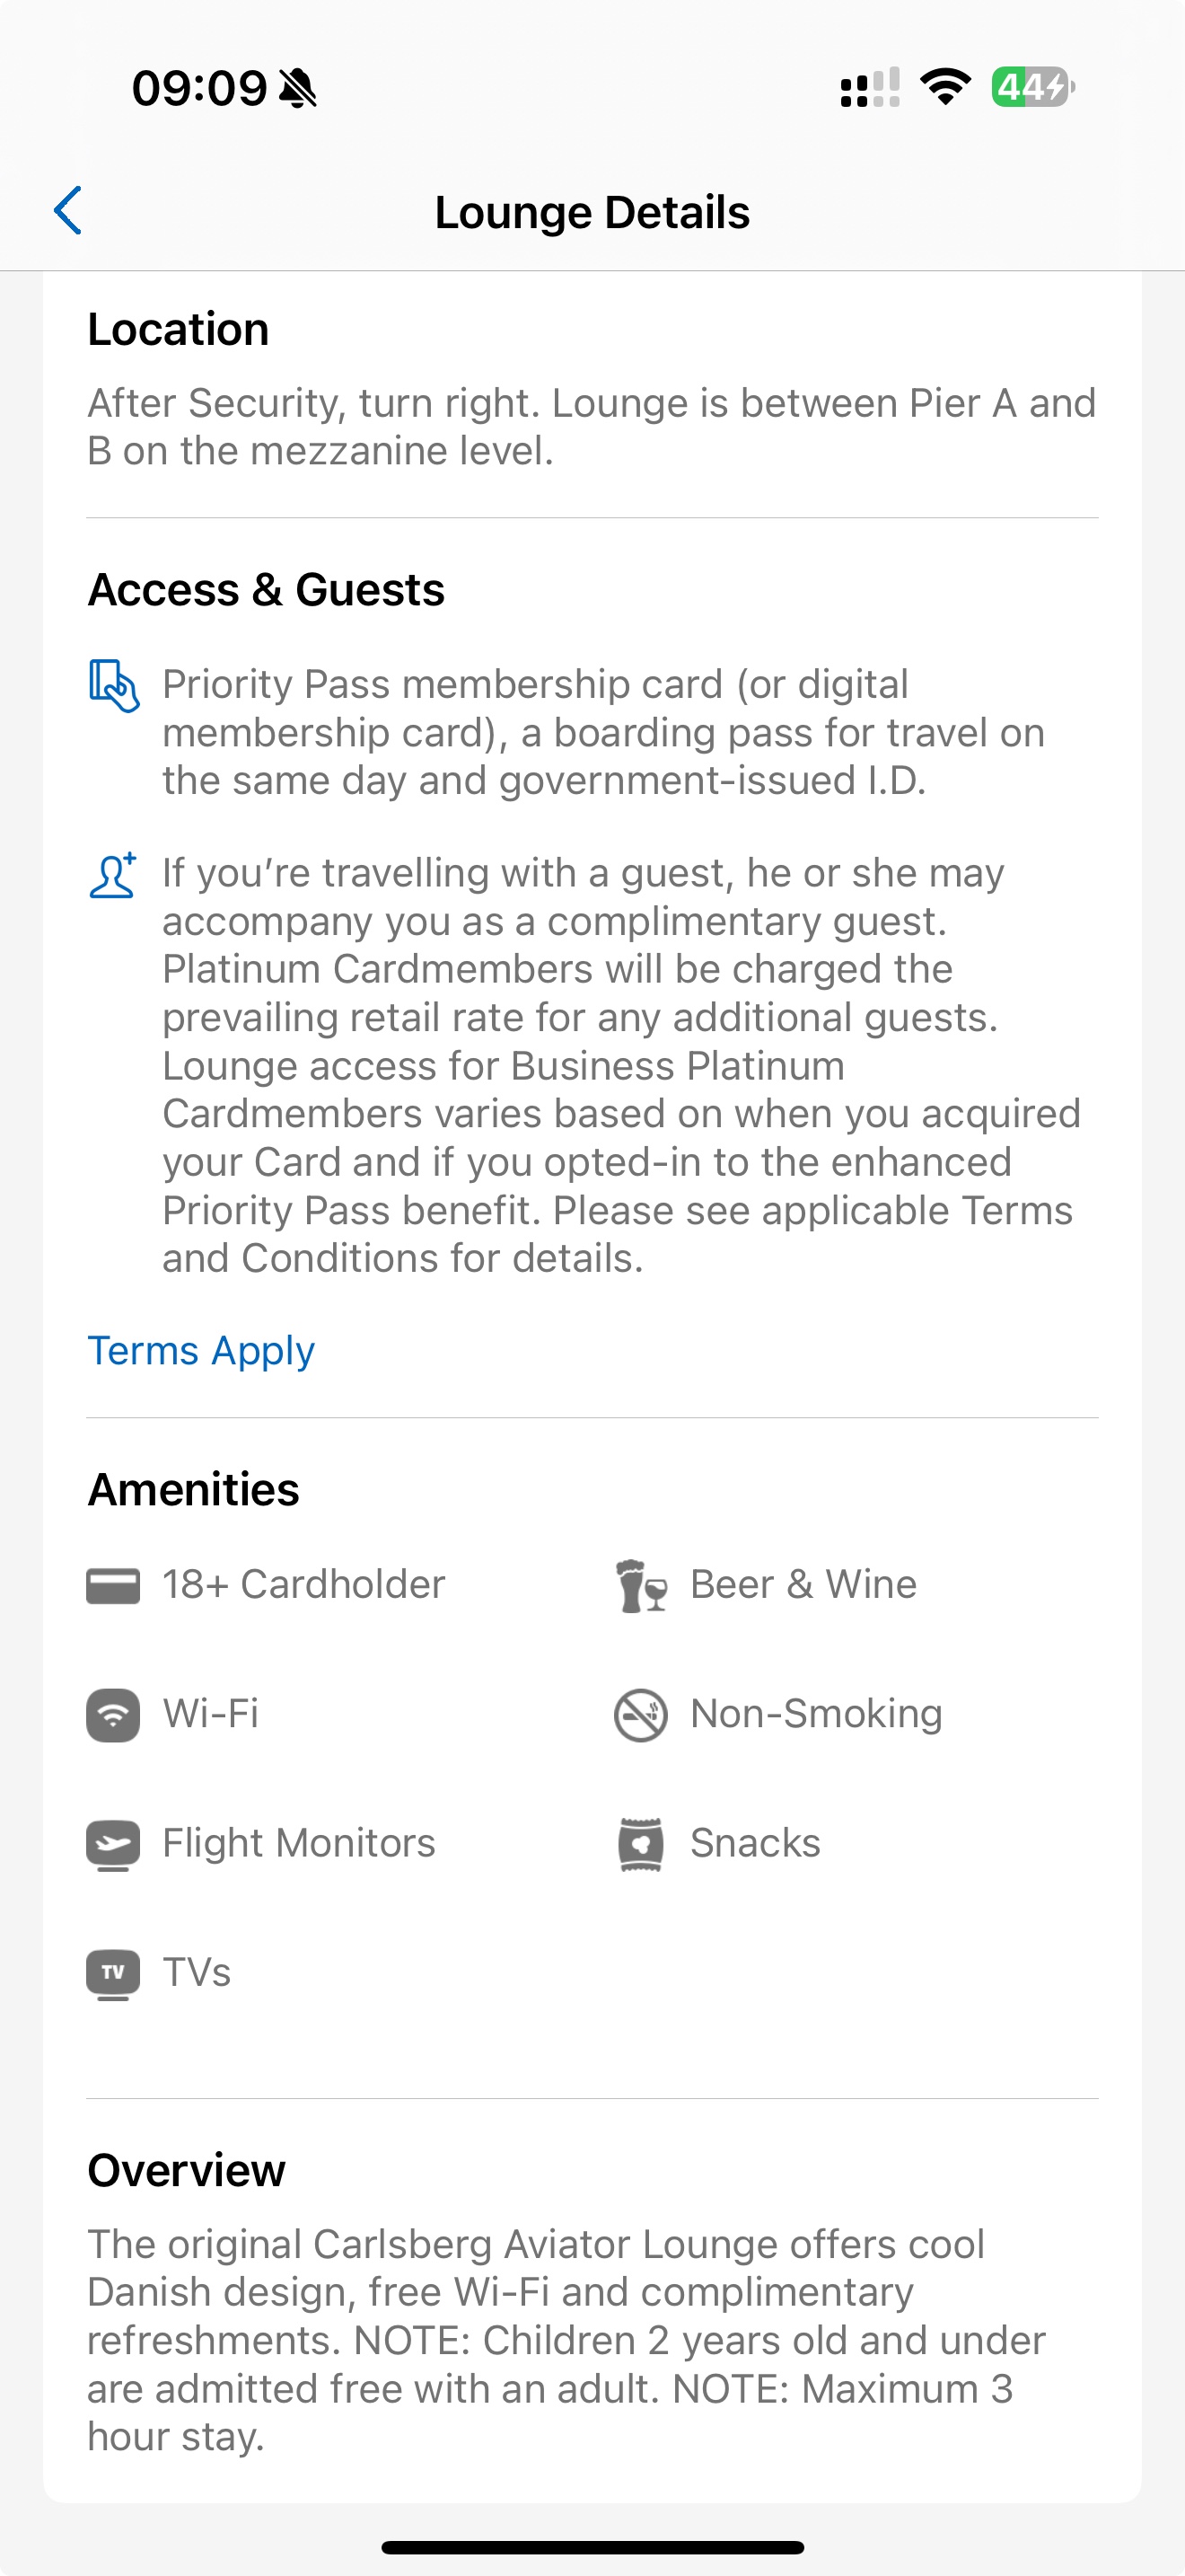The height and width of the screenshot is (2576, 1185).
Task: Tap the Lounge Details title
Action: 592,212
